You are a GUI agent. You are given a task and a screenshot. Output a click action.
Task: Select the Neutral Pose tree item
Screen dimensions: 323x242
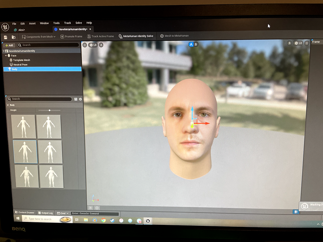(x=20, y=65)
